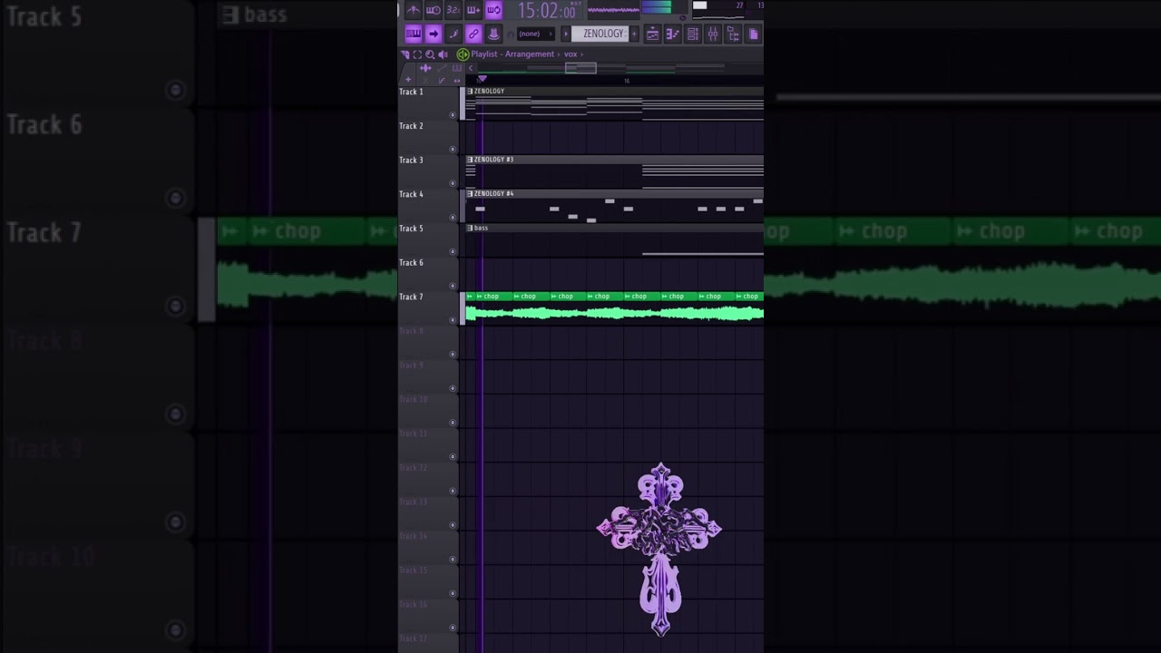The width and height of the screenshot is (1161, 653).
Task: Open the Playlist view icon
Action: pyautogui.click(x=652, y=34)
